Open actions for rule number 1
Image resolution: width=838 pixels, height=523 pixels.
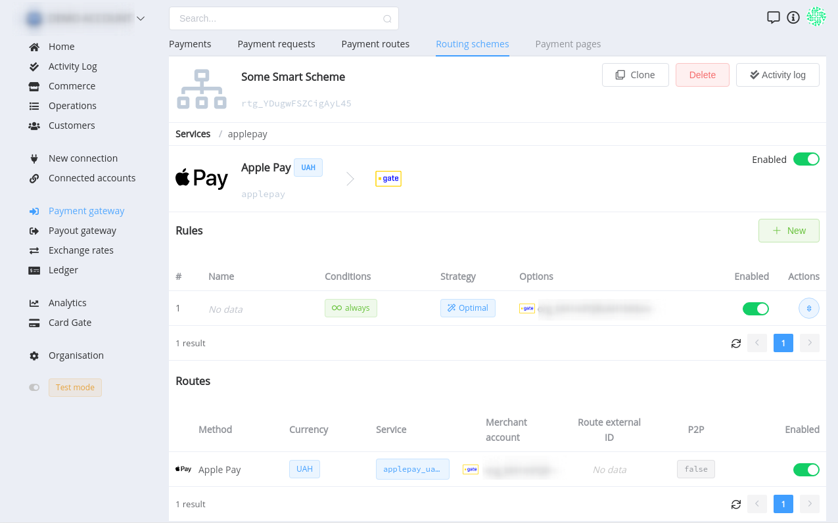pyautogui.click(x=809, y=308)
